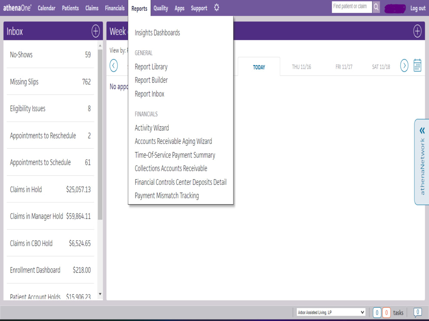Click $25,057.13 Claims in Hold amount
The width and height of the screenshot is (429, 321).
click(79, 190)
